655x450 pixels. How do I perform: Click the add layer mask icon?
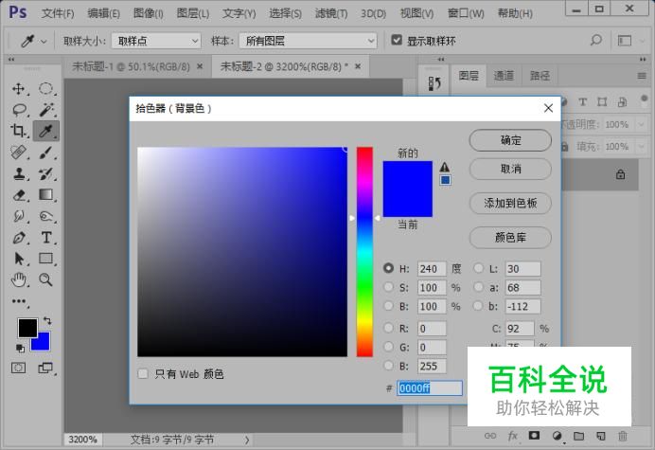(x=534, y=436)
